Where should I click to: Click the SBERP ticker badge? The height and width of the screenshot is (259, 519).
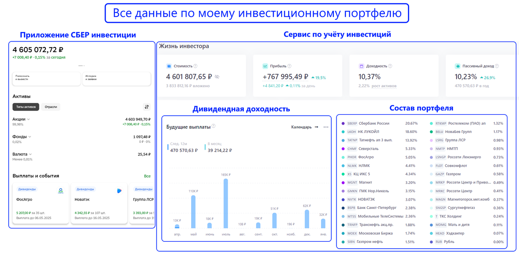coord(352,123)
